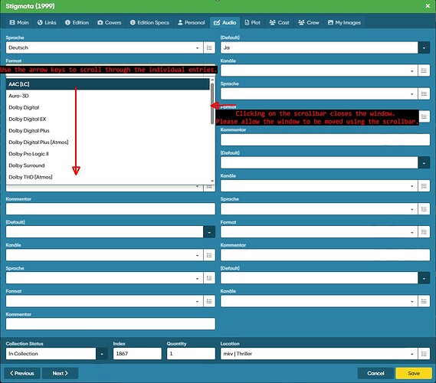Expand the bottom-right Kanäle dropdown
The height and width of the screenshot is (383, 436).
tap(411, 302)
